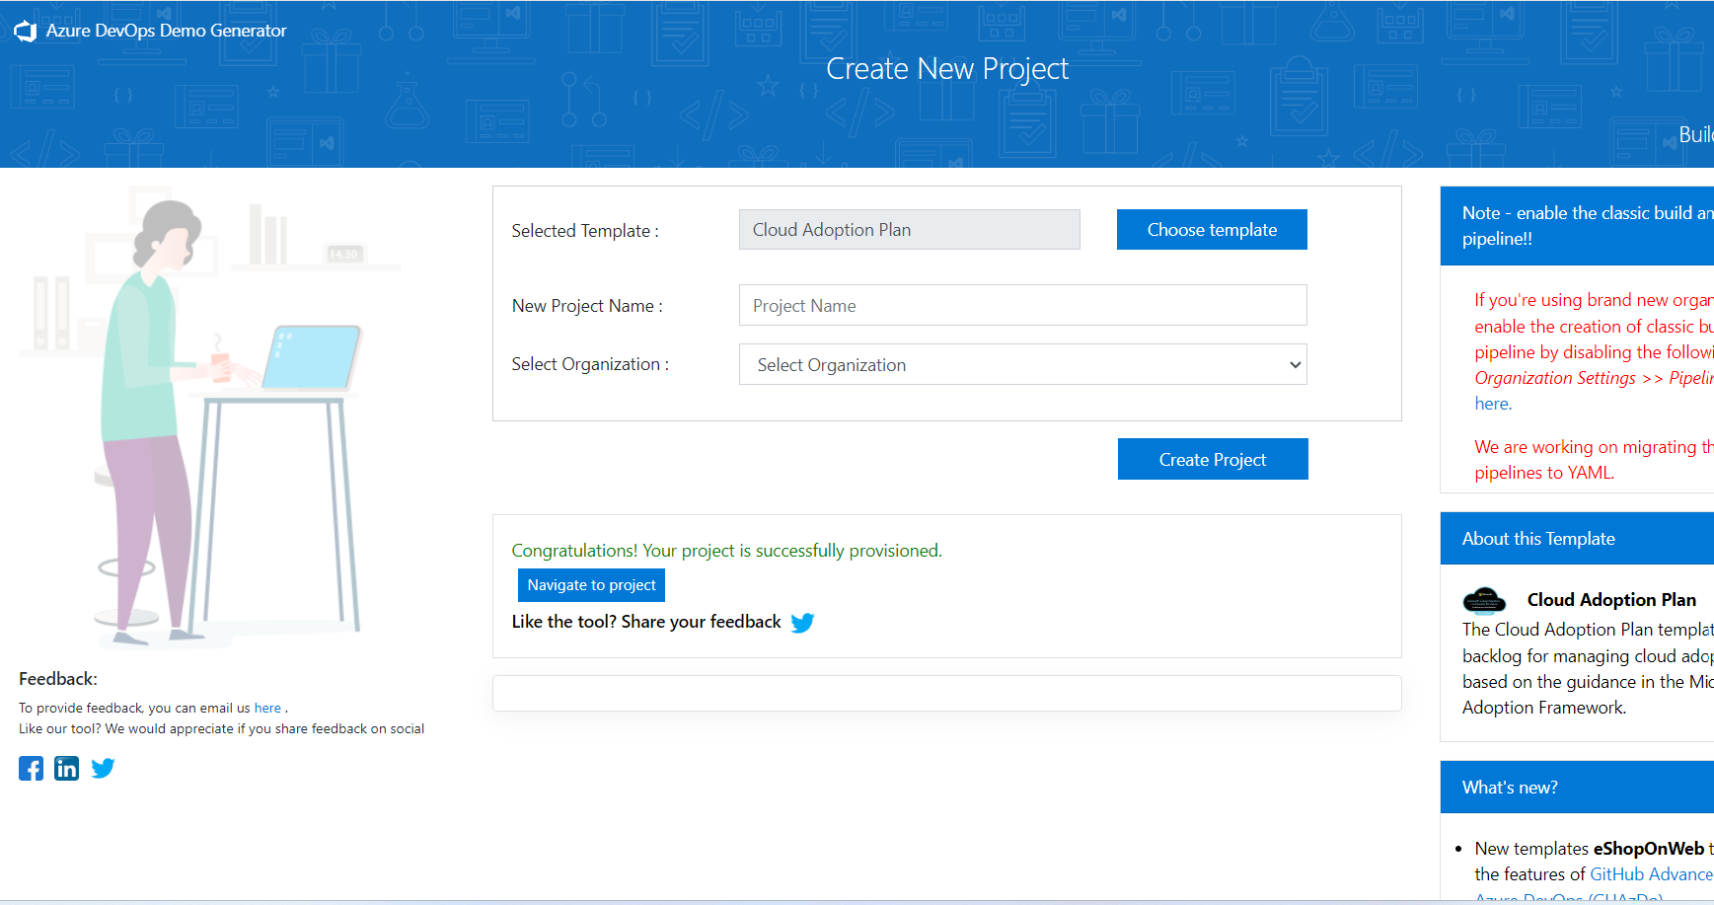Click the Create Project button
Image resolution: width=1714 pixels, height=905 pixels.
pyautogui.click(x=1213, y=459)
